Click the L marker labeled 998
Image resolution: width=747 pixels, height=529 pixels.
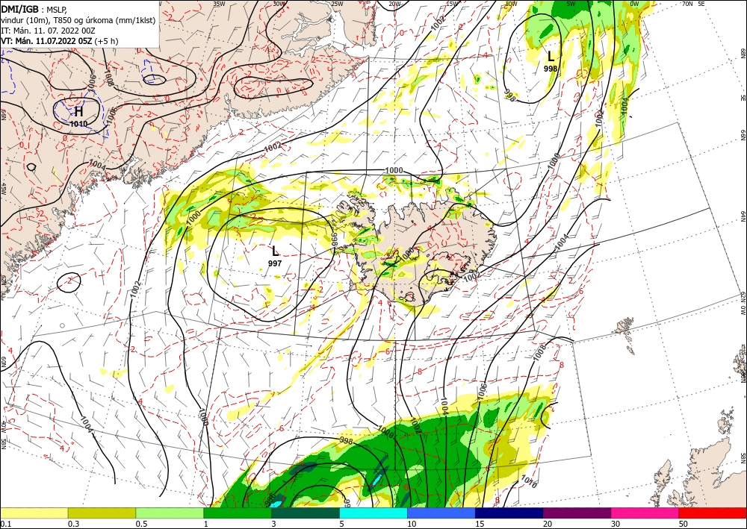click(551, 57)
